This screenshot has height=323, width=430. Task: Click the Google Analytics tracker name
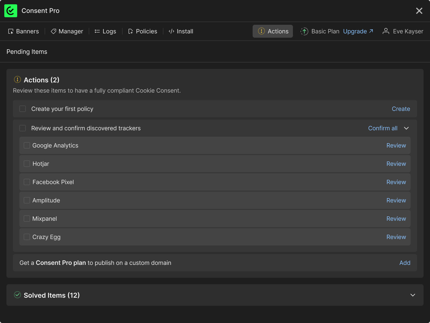point(55,145)
